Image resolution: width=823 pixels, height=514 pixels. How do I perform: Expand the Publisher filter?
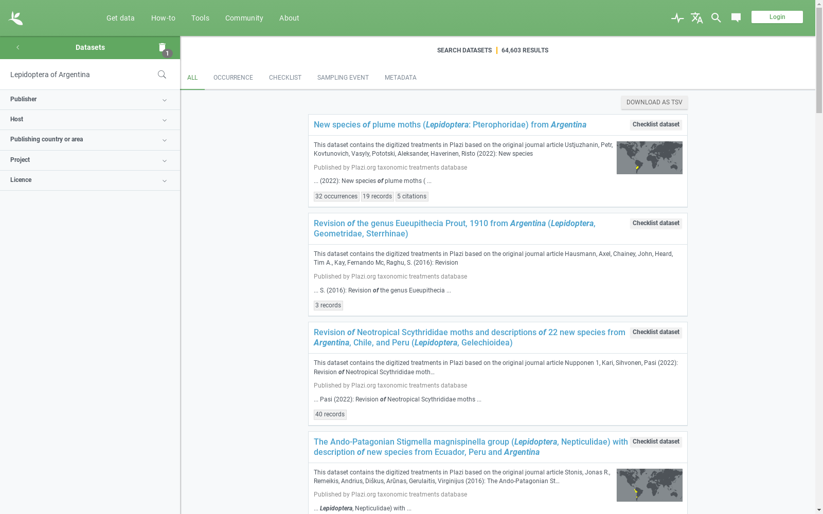click(90, 100)
